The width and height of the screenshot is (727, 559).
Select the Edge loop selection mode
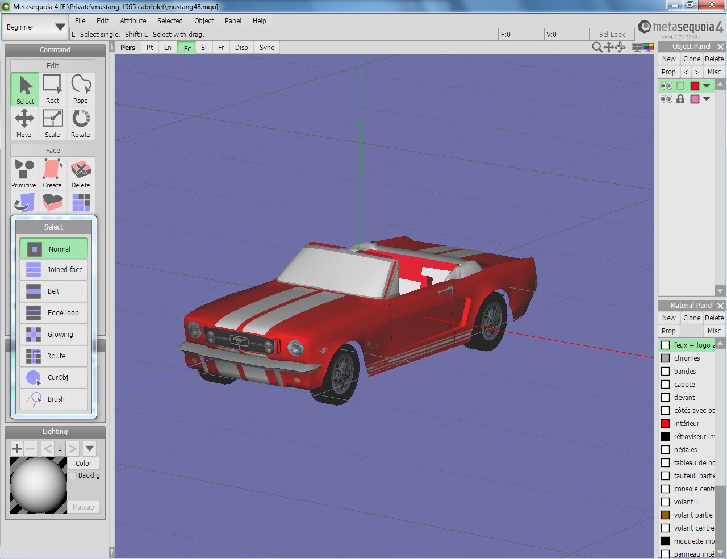54,313
